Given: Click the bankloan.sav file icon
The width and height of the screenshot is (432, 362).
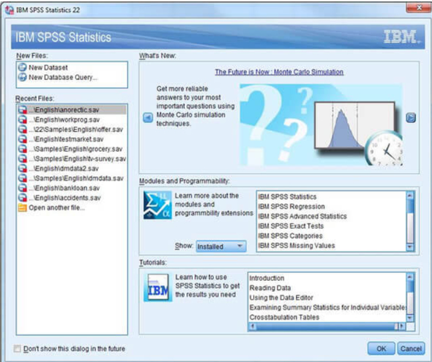Looking at the screenshot, I should [x=22, y=188].
